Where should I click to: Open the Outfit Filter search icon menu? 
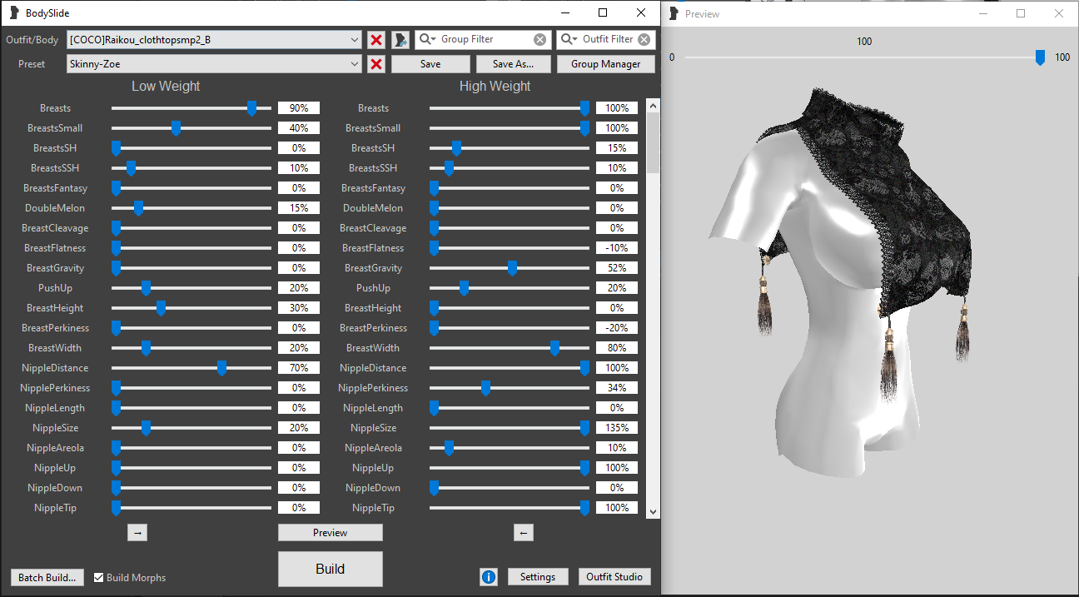569,39
